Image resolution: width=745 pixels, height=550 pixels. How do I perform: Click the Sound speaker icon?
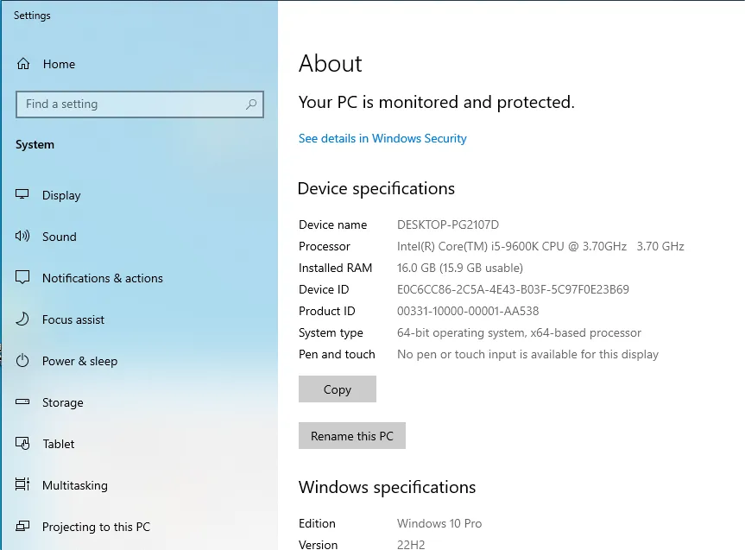(23, 237)
